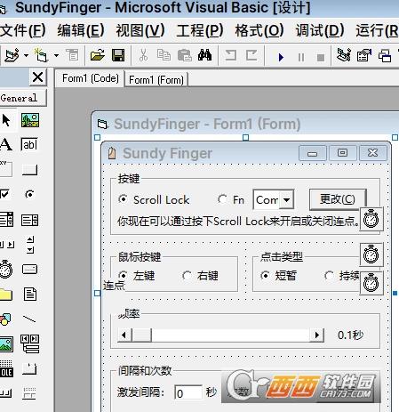The image size is (399, 412).
Task: Click the frequency scrollbar right arrow
Action: tap(316, 335)
